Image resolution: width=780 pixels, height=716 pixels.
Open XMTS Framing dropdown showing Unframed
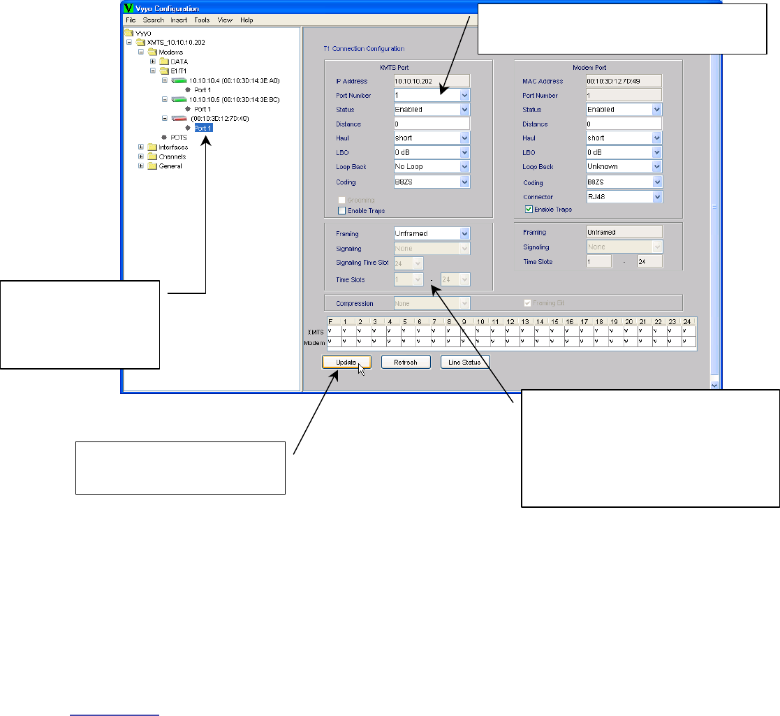tap(464, 233)
